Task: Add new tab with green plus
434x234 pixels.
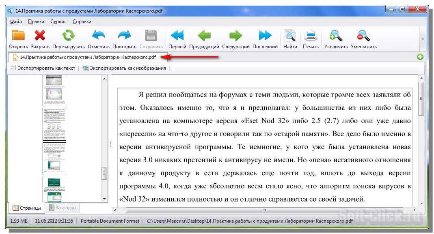Action: pyautogui.click(x=420, y=57)
